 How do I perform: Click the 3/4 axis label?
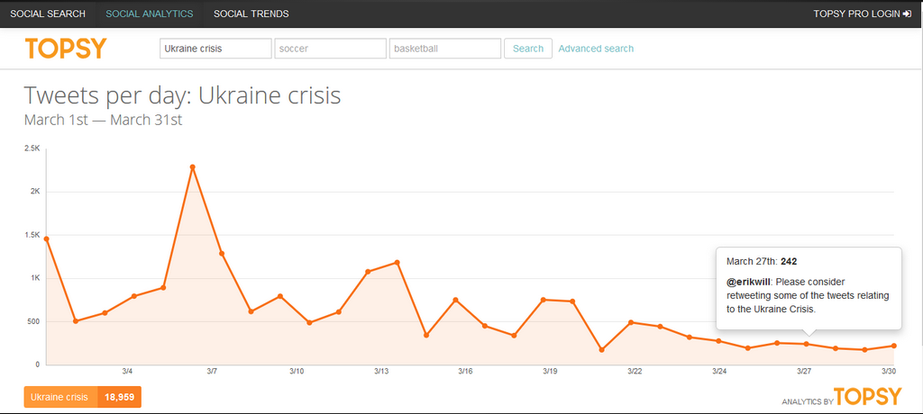tap(127, 371)
